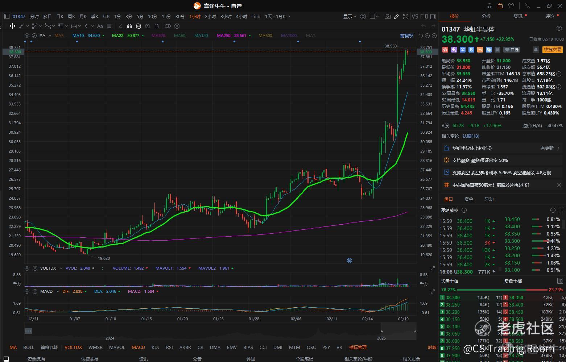The height and width of the screenshot is (362, 566).
Task: Open the chart layout square dropdown
Action: coord(374,16)
